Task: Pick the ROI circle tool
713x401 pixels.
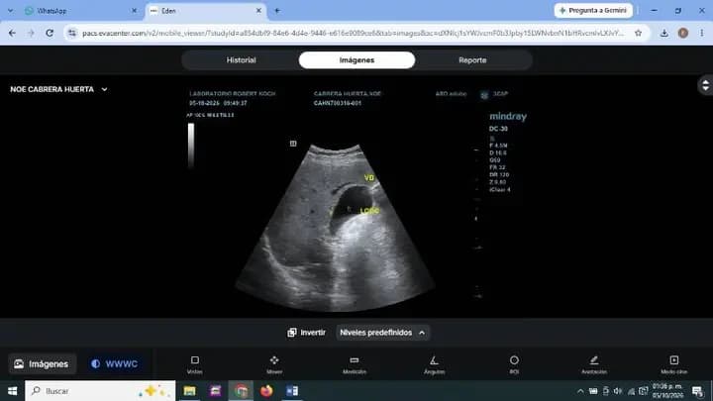Action: (x=514, y=364)
